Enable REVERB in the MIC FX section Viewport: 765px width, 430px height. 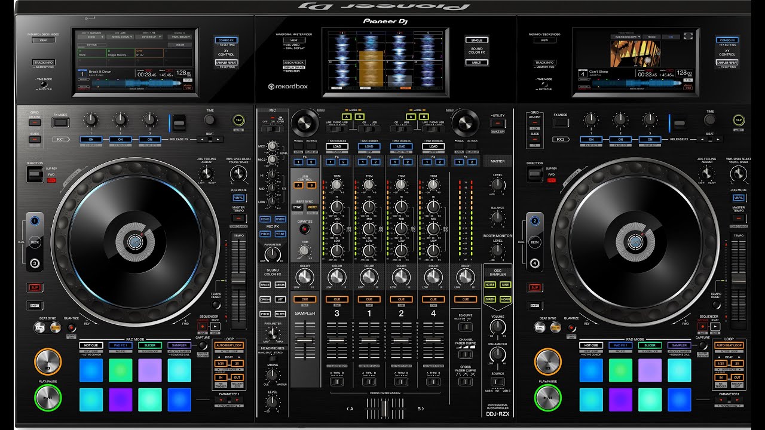[x=280, y=219]
